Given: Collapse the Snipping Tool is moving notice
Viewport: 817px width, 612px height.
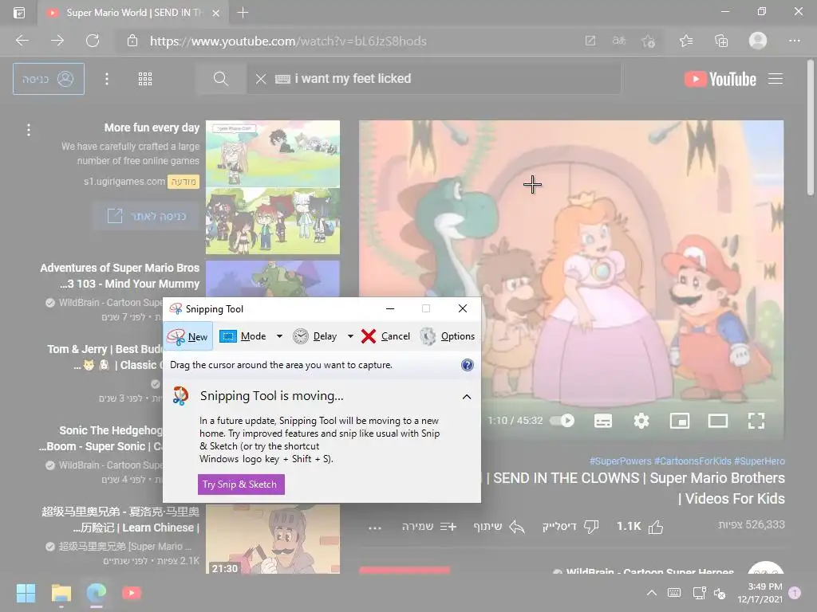Looking at the screenshot, I should pyautogui.click(x=466, y=397).
